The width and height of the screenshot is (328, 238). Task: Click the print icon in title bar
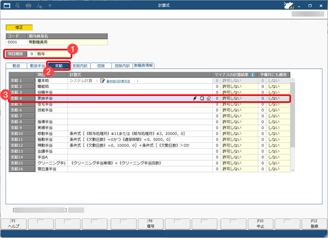(x=29, y=5)
